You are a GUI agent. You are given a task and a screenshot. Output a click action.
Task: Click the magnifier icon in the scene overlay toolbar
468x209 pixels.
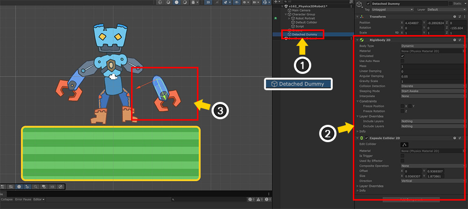[36, 187]
